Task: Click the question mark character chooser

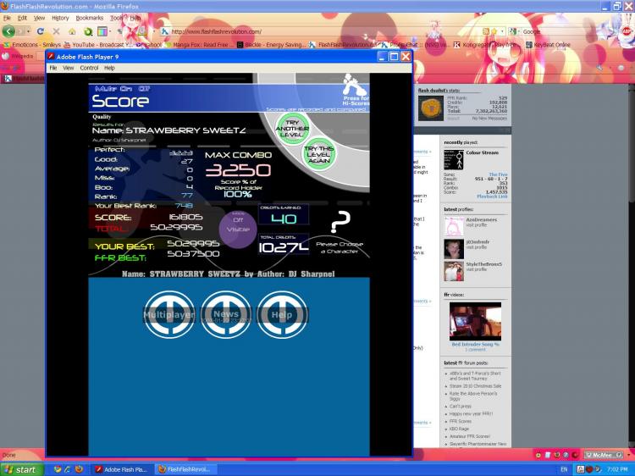Action: pyautogui.click(x=340, y=222)
